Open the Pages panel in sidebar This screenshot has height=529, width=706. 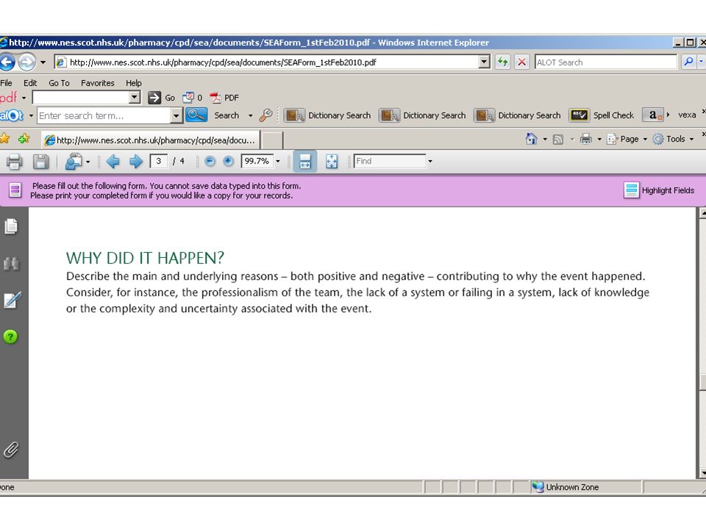(11, 226)
